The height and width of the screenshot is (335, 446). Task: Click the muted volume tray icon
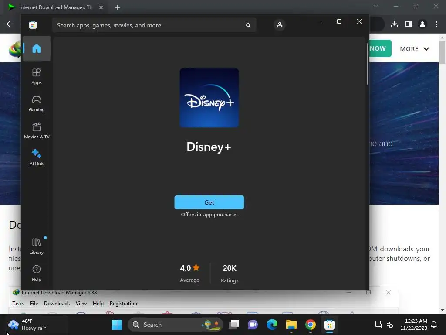(x=390, y=325)
